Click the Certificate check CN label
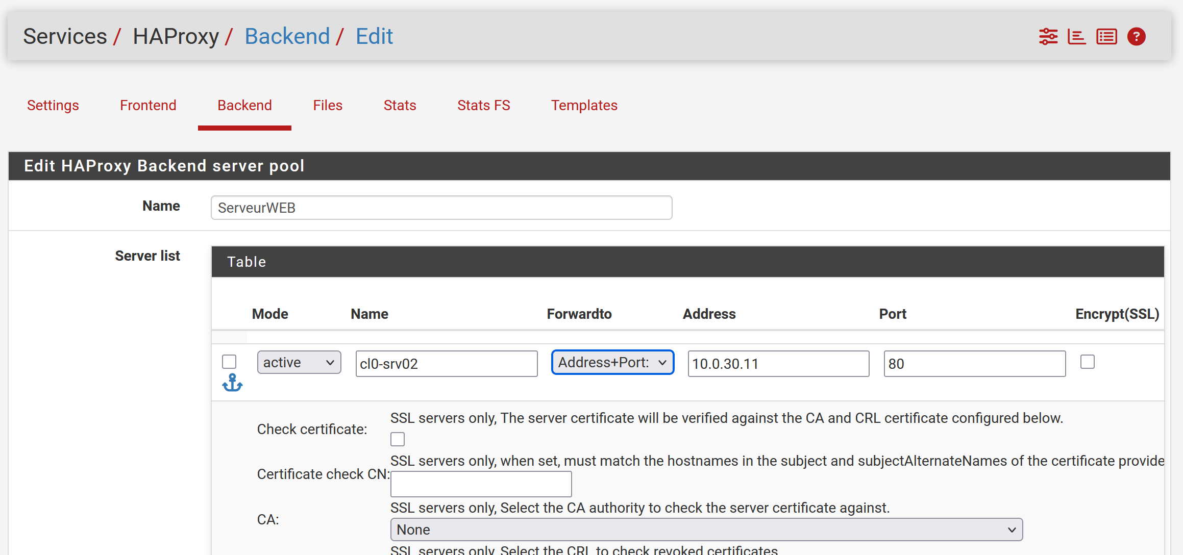The image size is (1183, 555). 324,474
